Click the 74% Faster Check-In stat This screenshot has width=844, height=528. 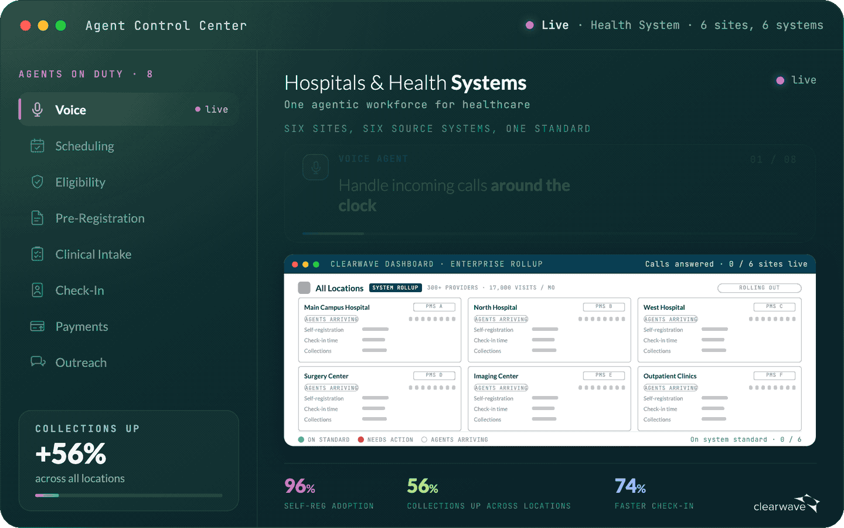tap(654, 494)
